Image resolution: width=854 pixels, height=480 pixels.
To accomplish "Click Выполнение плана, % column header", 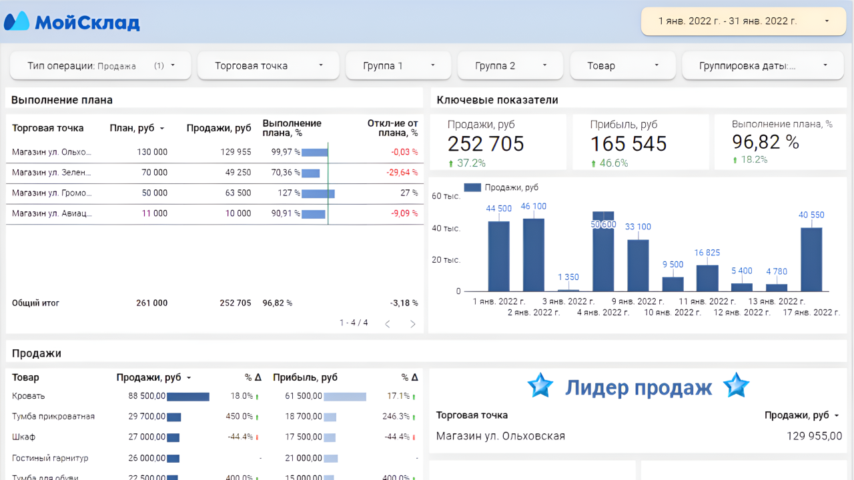I will [x=292, y=128].
